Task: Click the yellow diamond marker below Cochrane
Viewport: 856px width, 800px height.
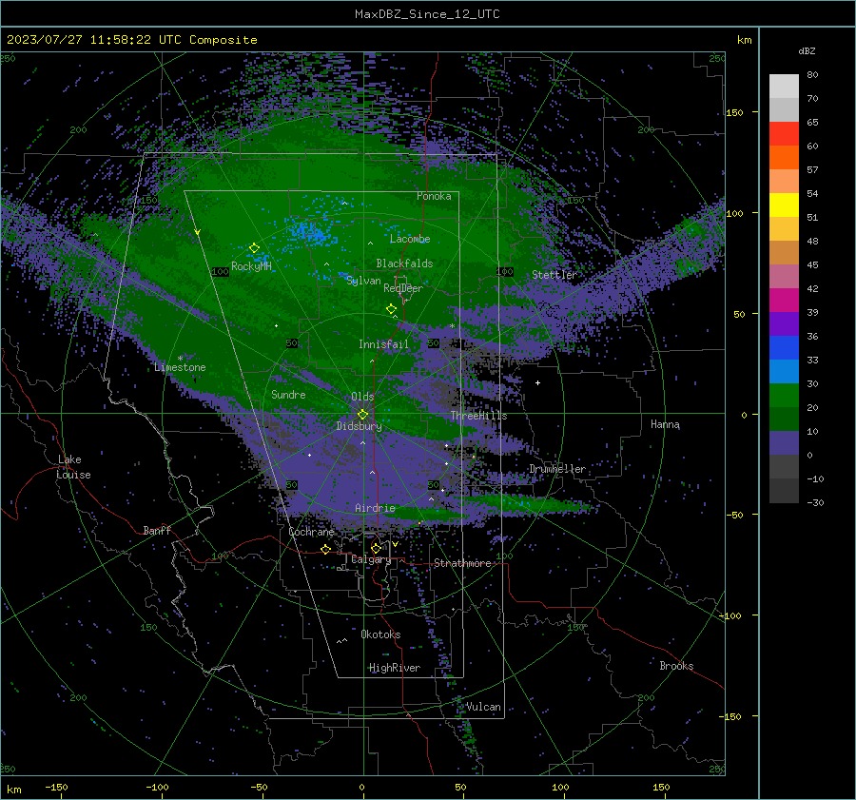Action: 326,549
